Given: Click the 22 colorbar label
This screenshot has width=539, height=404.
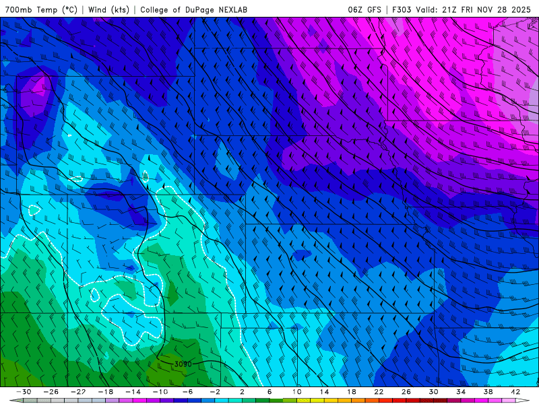Looking at the screenshot, I should [x=379, y=392].
